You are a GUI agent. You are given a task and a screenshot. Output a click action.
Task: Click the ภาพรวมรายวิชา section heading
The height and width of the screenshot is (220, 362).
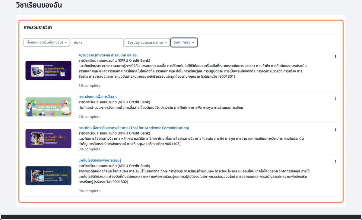pyautogui.click(x=38, y=28)
